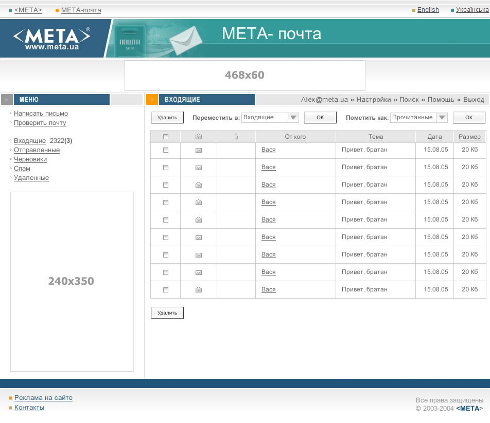Viewport: 490px width, 423px height.
Task: Open the Реклама на сайте footer link
Action: (43, 398)
